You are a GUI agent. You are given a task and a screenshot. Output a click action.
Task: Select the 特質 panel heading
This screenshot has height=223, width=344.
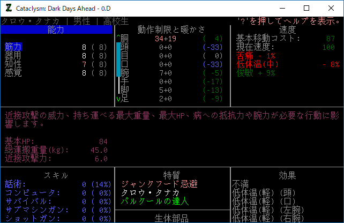click(x=171, y=175)
